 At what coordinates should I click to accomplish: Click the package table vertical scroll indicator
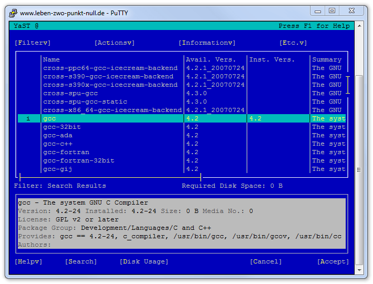(348, 85)
